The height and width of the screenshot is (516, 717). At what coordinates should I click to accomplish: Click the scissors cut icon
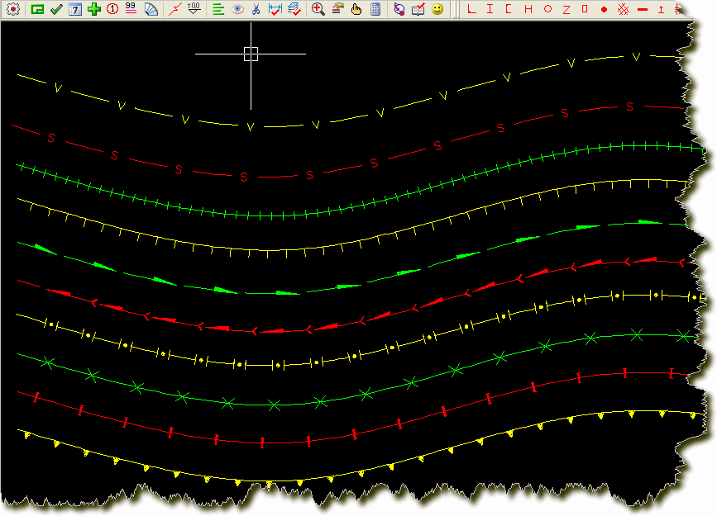point(256,9)
